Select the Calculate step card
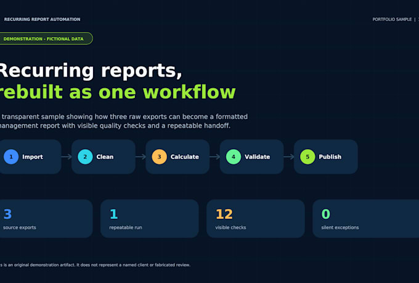The width and height of the screenshot is (419, 283). [x=177, y=157]
